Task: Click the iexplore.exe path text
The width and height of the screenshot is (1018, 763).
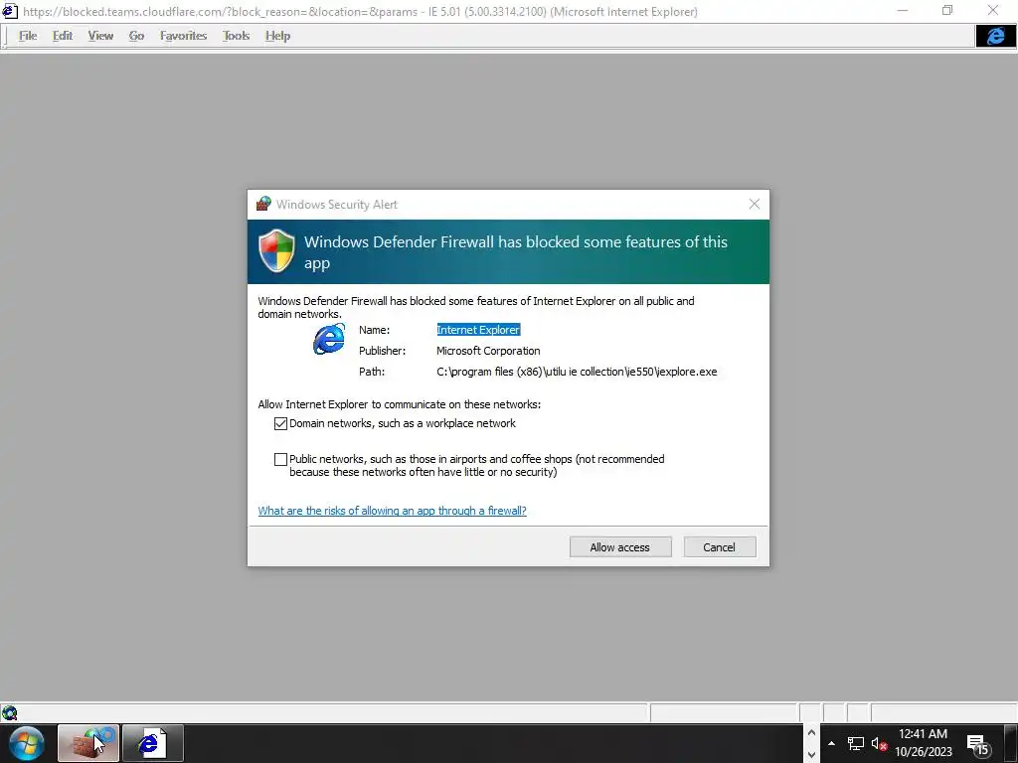Action: 577,372
